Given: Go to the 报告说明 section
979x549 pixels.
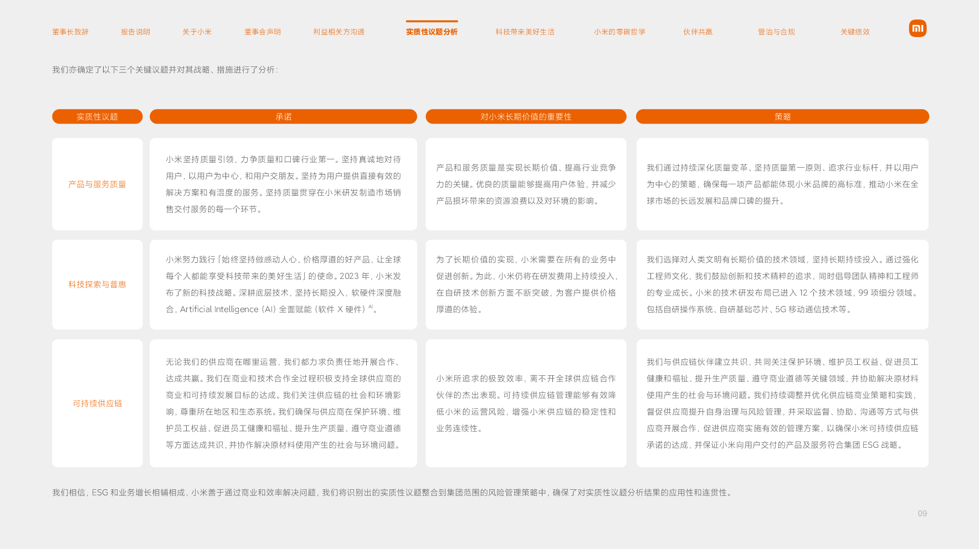Looking at the screenshot, I should click(136, 32).
